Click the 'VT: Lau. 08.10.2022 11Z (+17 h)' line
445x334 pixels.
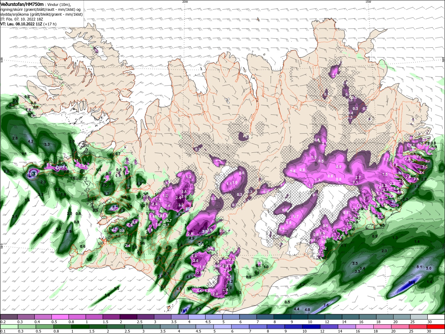pos(29,24)
